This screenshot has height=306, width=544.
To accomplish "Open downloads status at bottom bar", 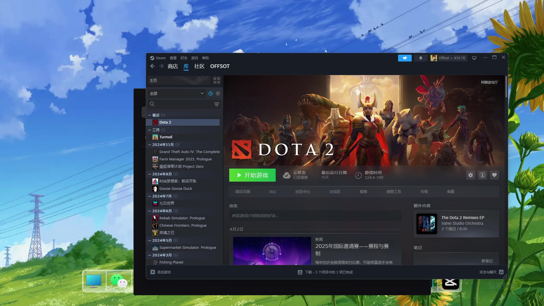I will (325, 272).
